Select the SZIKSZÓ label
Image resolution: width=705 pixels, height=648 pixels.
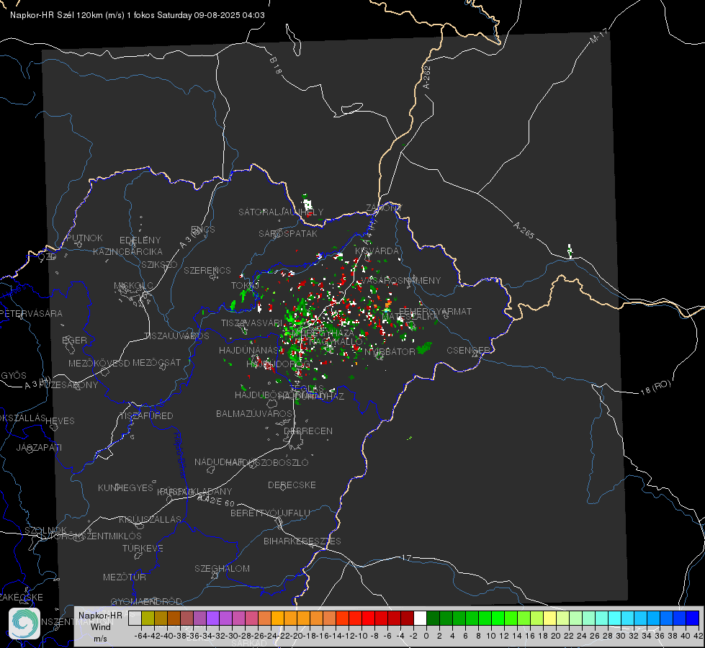pyautogui.click(x=159, y=264)
